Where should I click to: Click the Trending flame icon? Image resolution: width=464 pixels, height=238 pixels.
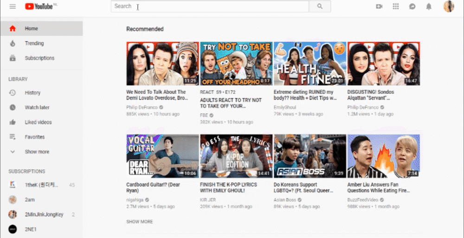[13, 43]
